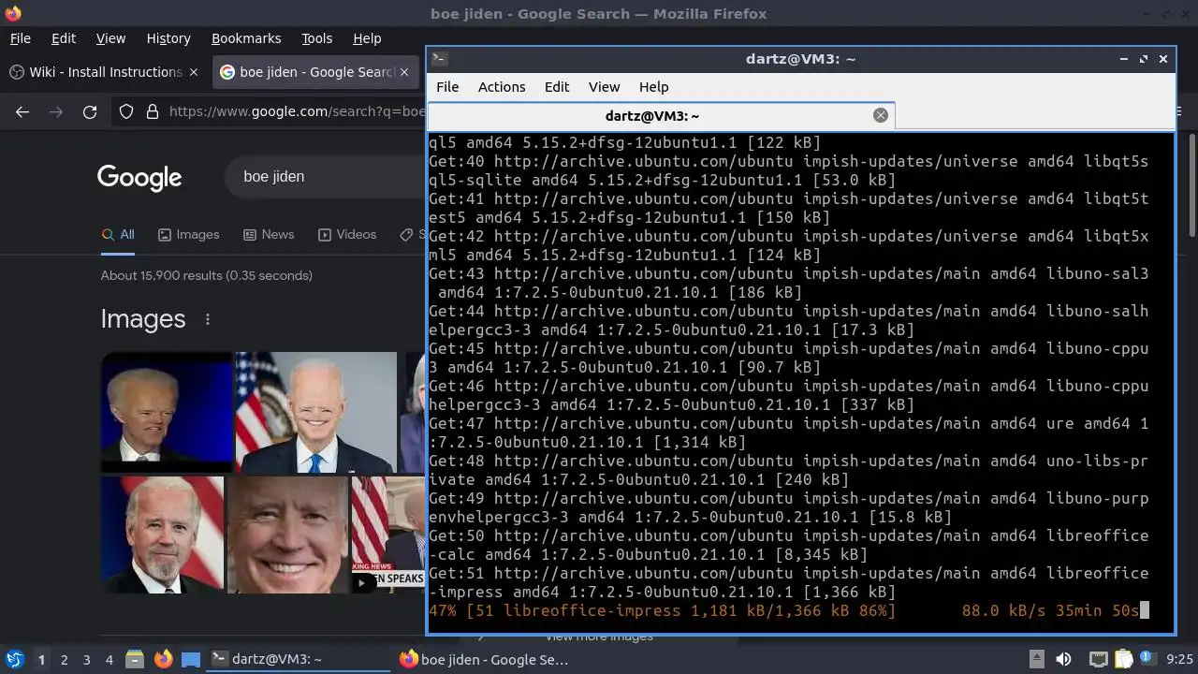Screen dimensions: 1198x674
Task: Open the network connection tray icon
Action: tap(1099, 659)
